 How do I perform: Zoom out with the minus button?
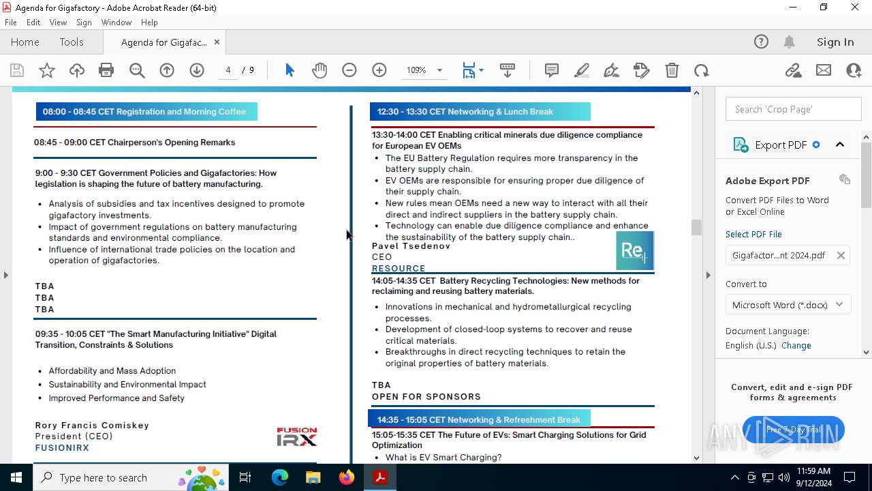pos(349,70)
